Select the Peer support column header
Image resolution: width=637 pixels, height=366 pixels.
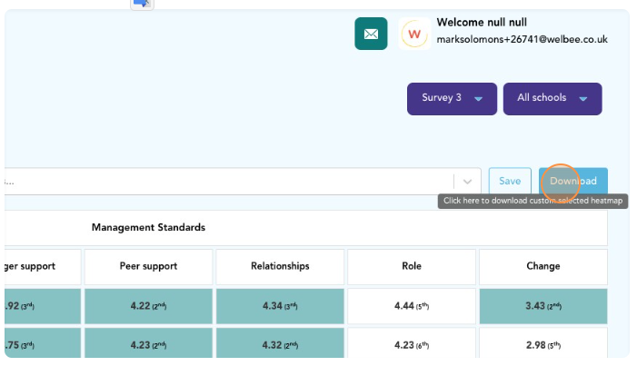[x=148, y=266]
